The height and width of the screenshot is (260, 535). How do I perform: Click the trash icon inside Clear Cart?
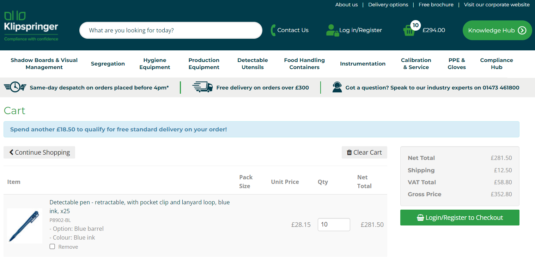coord(349,152)
